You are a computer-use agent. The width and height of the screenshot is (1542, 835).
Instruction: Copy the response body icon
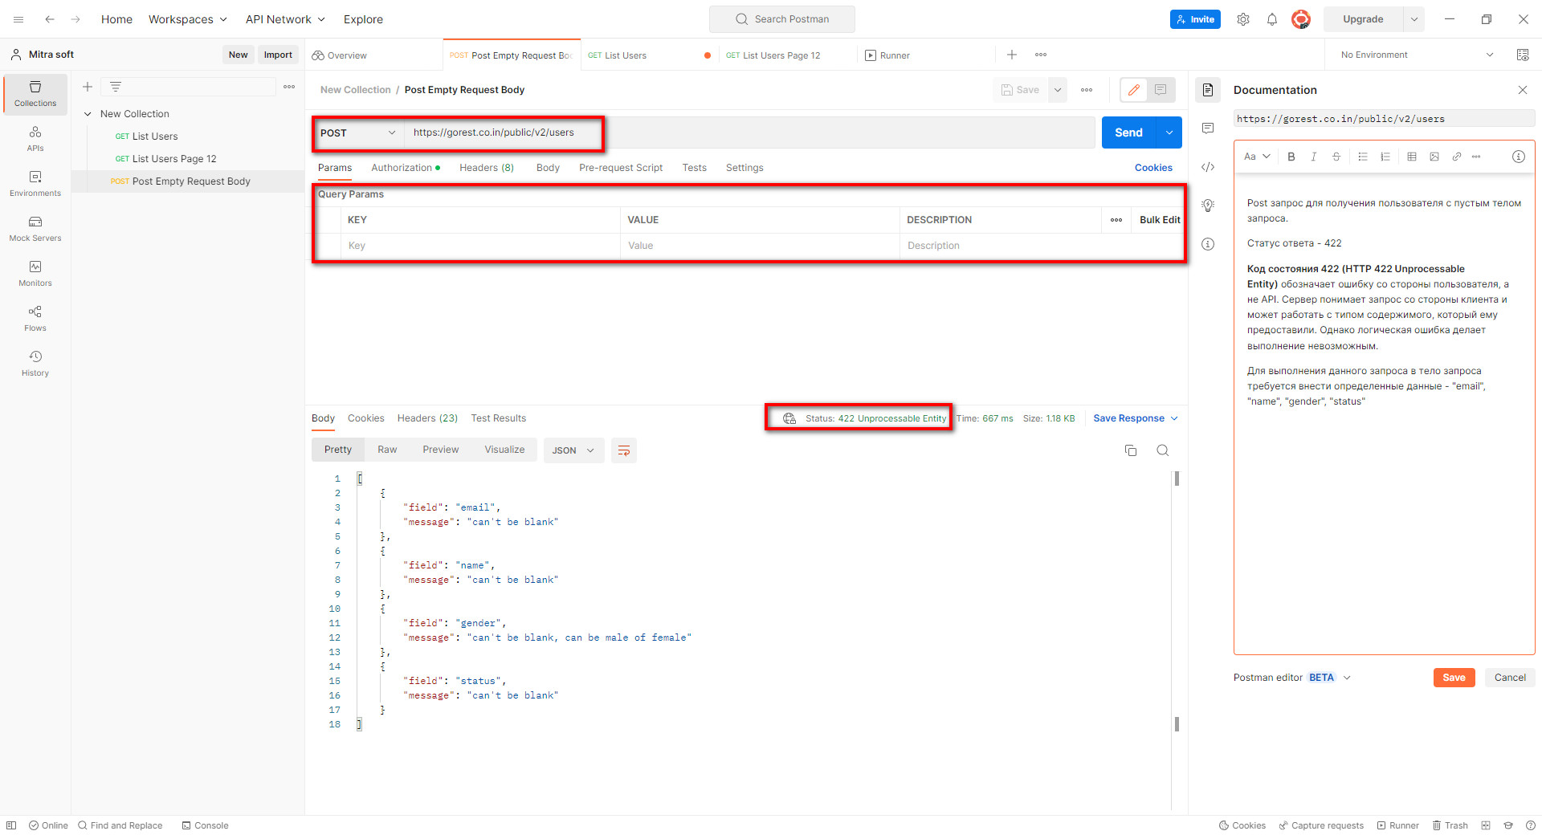[x=1131, y=450]
